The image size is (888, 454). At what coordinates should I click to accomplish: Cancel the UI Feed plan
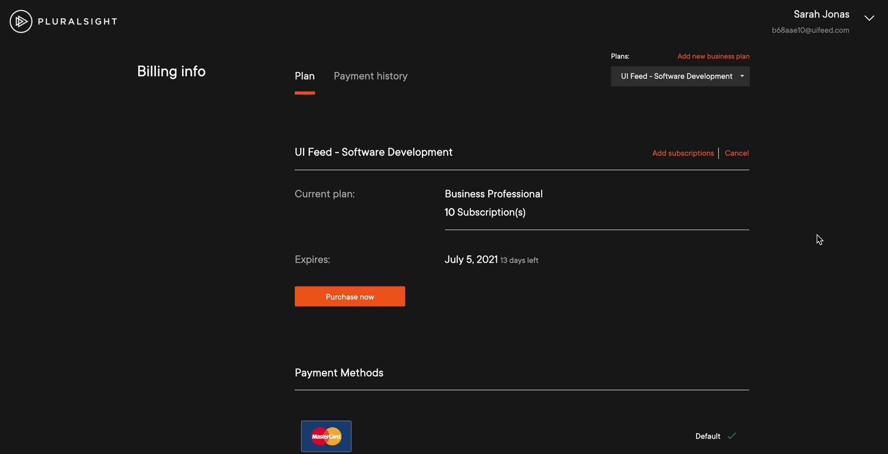click(736, 153)
